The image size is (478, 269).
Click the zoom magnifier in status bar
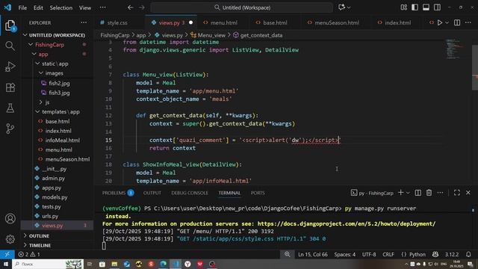tap(287, 254)
